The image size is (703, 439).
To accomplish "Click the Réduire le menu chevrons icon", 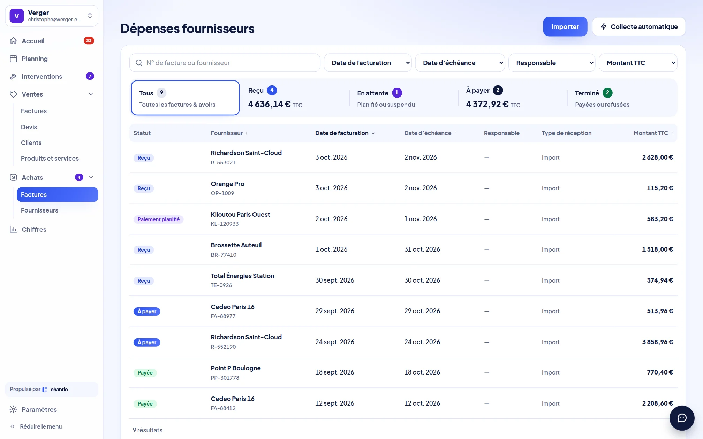I will pyautogui.click(x=13, y=426).
